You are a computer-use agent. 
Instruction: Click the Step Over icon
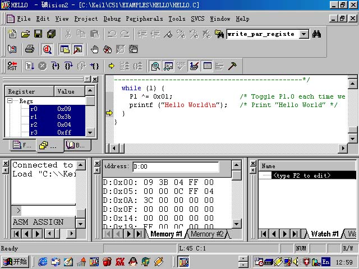coord(68,66)
